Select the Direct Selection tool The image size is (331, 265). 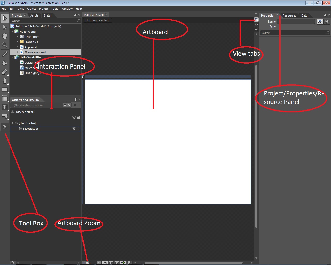pos(5,27)
